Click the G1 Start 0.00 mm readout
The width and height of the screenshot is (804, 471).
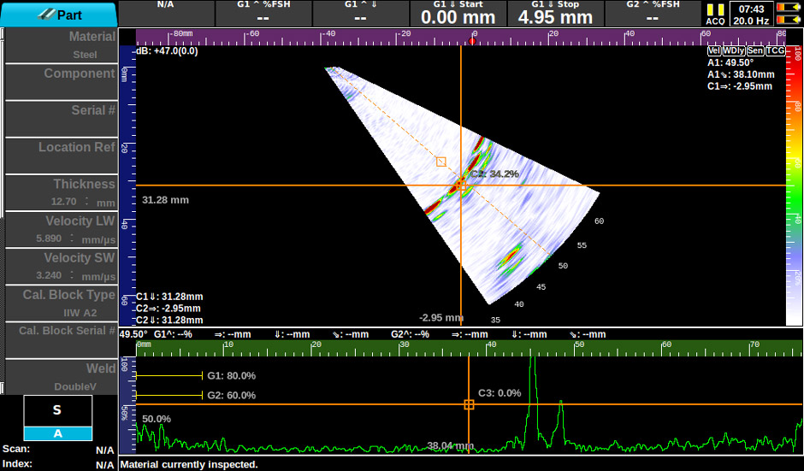(458, 14)
